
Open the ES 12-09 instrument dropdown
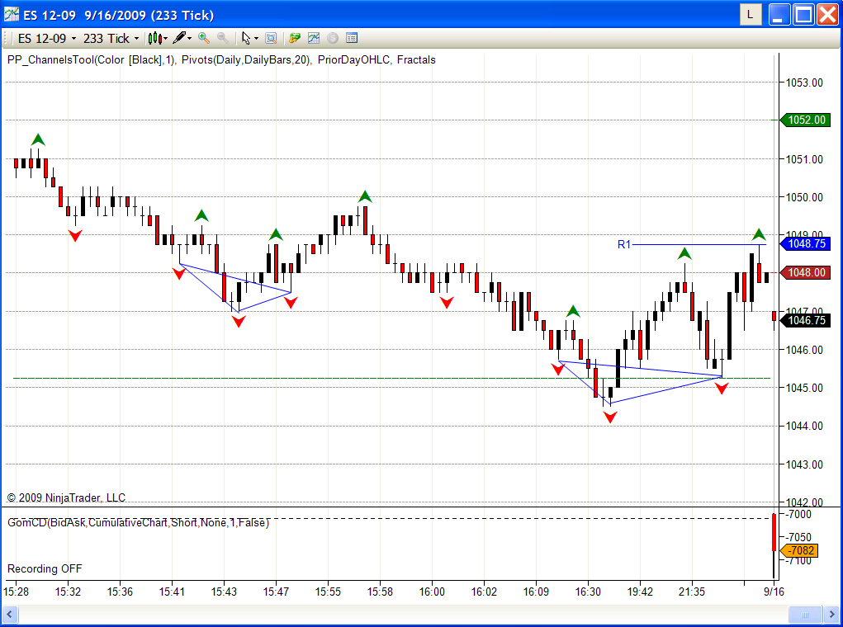(47, 39)
